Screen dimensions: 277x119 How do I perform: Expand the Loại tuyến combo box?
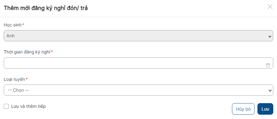[138, 90]
